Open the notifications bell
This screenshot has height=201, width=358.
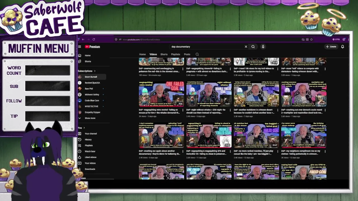pyautogui.click(x=342, y=47)
